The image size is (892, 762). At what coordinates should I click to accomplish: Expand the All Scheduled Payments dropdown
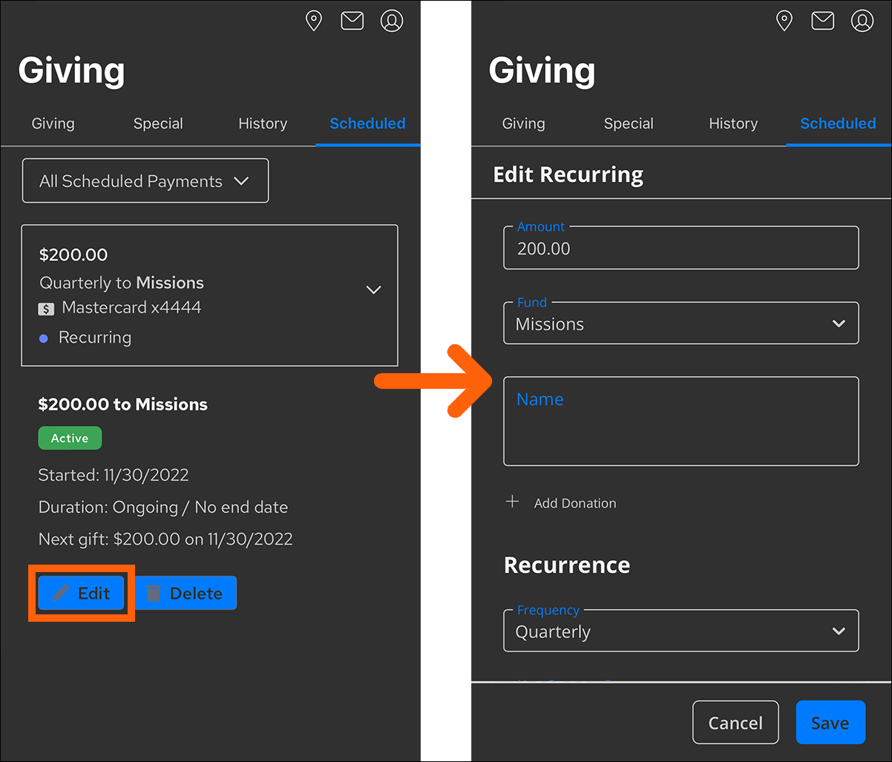[x=145, y=180]
